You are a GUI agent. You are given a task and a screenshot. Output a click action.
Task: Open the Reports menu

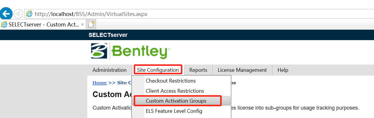coord(198,70)
